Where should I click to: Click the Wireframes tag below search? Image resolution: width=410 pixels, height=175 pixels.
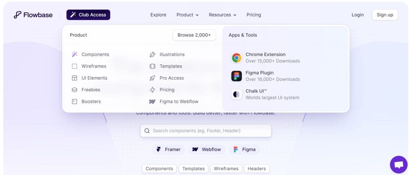pos(226,169)
